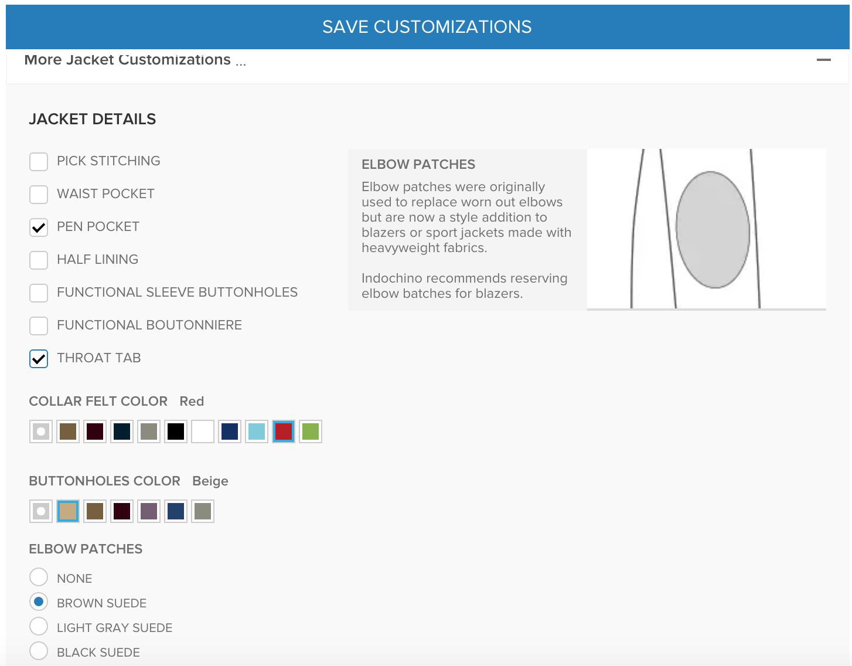
Task: Enable the Half Lining option
Action: tap(39, 260)
